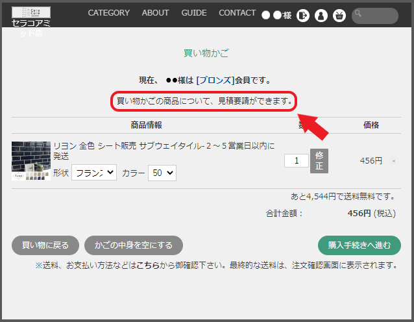Select CONTACT in the navigation bar
The width and height of the screenshot is (414, 322).
[237, 13]
